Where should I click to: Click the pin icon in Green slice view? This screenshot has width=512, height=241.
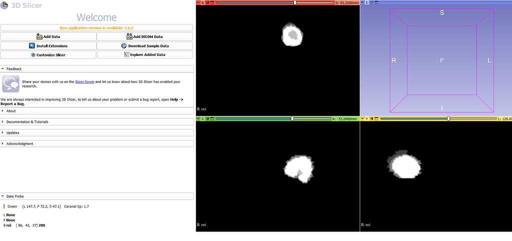coord(198,119)
